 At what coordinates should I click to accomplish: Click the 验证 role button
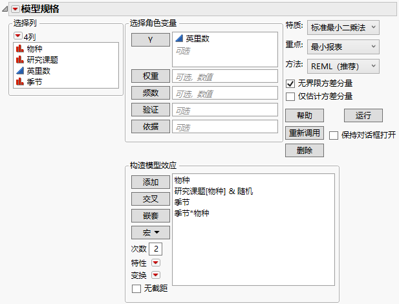151,110
